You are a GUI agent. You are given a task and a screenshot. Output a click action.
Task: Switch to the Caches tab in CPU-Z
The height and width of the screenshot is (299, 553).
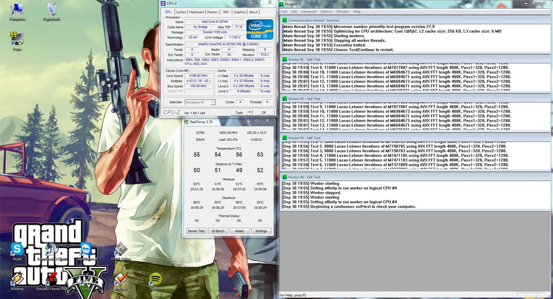click(x=181, y=12)
